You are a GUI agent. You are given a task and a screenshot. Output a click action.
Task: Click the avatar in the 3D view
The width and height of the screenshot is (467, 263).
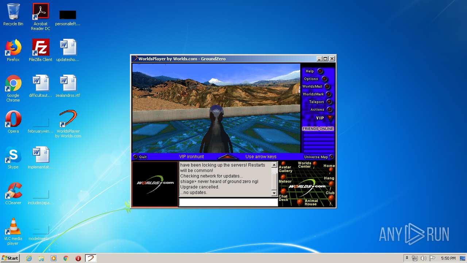[216, 130]
